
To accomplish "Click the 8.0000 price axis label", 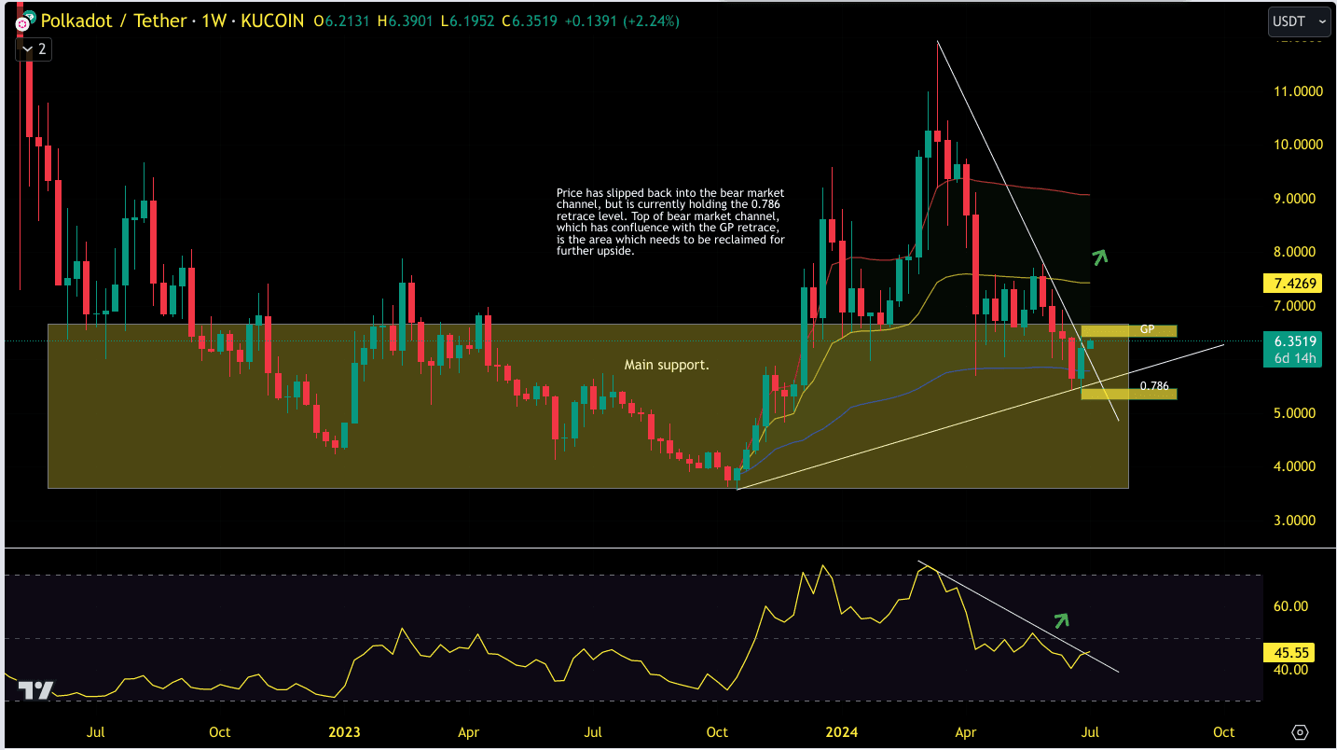I will (1295, 252).
